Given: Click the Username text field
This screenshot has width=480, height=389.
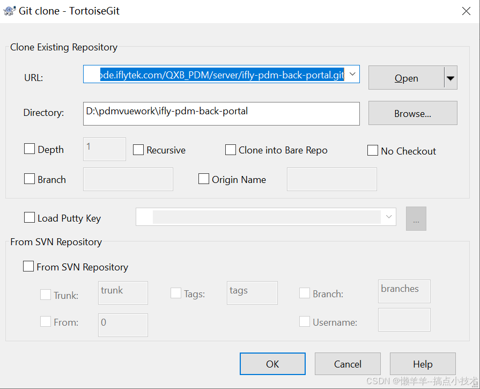Looking at the screenshot, I should 404,320.
